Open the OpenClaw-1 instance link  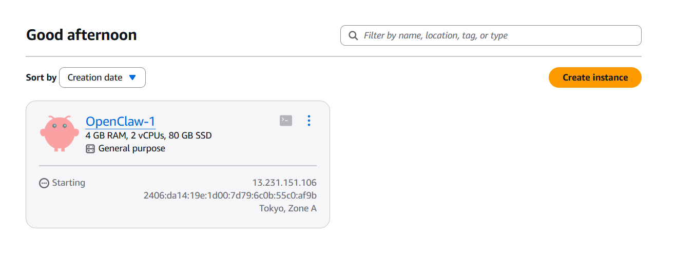coord(120,121)
